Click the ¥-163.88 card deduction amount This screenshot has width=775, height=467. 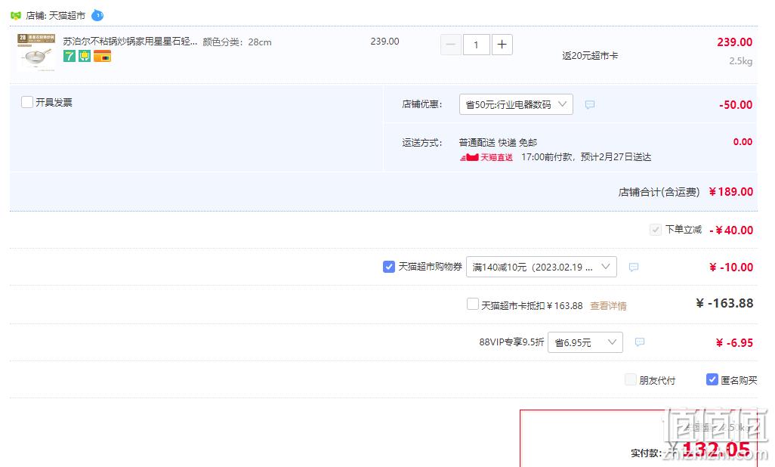pyautogui.click(x=724, y=303)
